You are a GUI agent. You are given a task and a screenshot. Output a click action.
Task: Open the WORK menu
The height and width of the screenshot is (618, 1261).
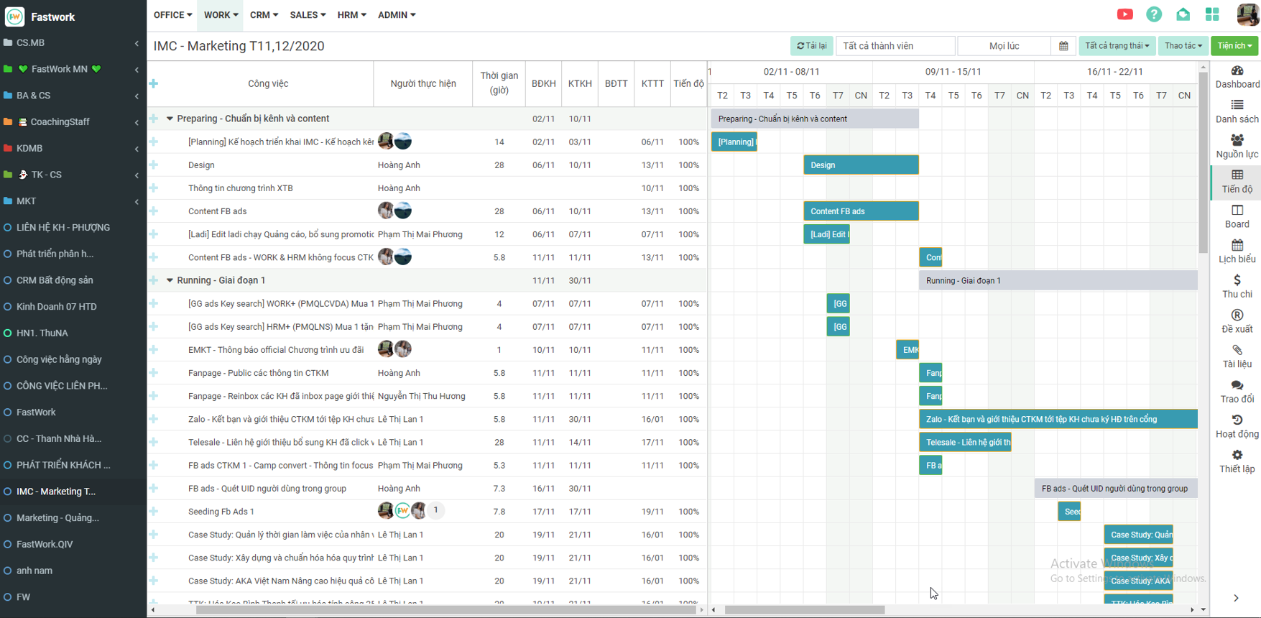221,15
